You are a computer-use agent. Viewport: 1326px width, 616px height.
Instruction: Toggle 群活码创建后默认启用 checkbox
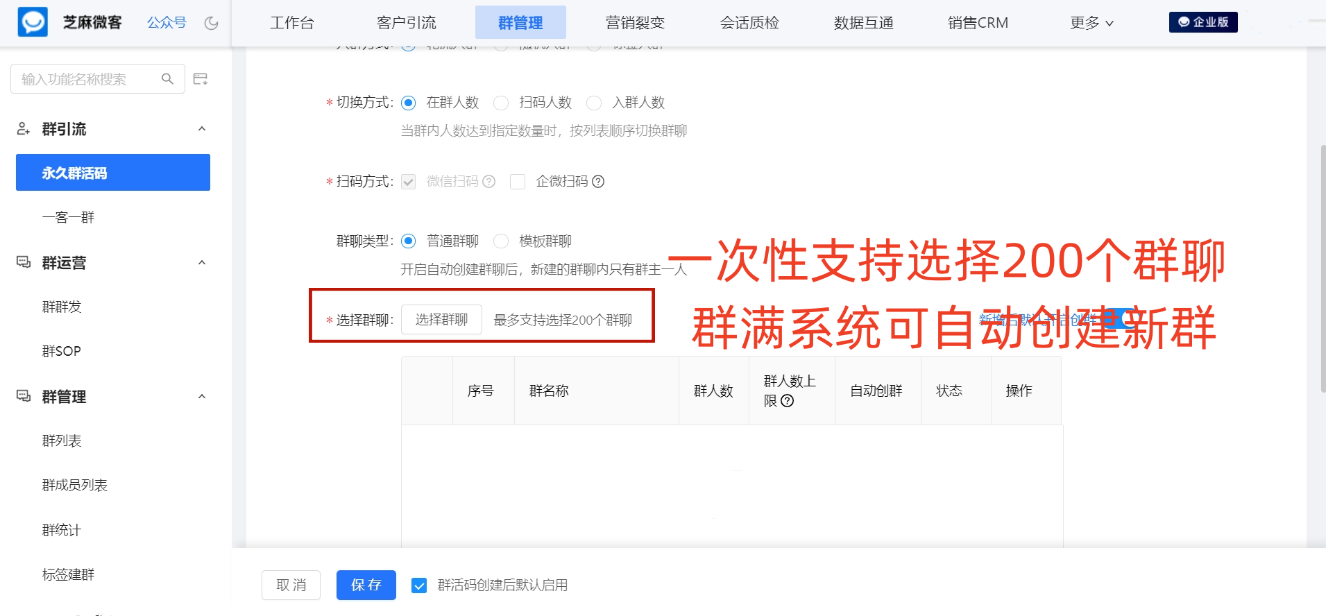[x=419, y=585]
